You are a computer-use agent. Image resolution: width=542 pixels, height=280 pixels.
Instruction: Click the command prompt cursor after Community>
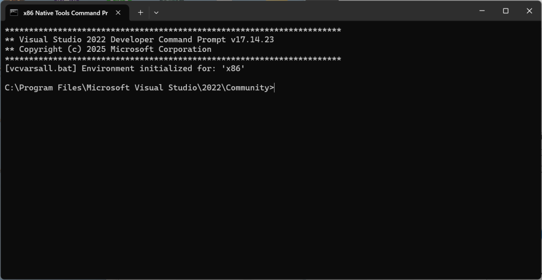[275, 88]
